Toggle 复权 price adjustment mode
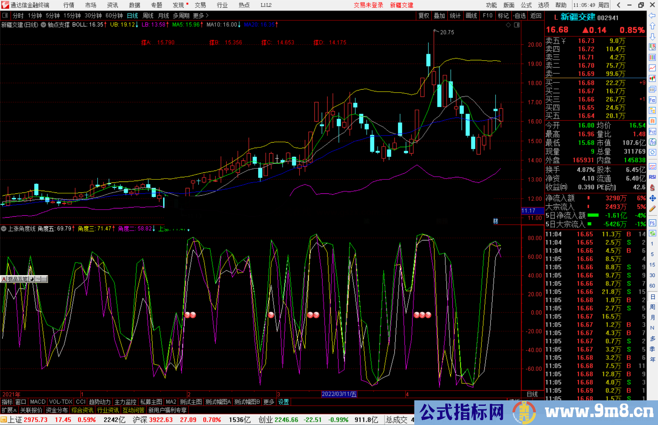This screenshot has width=658, height=425. [424, 16]
